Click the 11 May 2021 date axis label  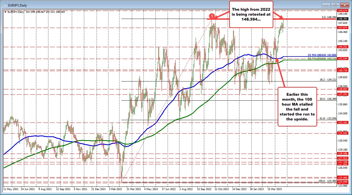pyautogui.click(x=11, y=190)
